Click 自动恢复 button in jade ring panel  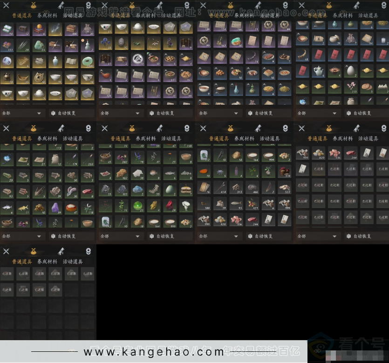pyautogui.click(x=71, y=113)
